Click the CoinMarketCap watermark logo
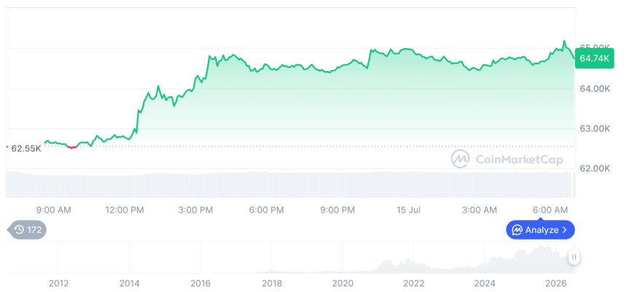The height and width of the screenshot is (292, 627). (460, 159)
